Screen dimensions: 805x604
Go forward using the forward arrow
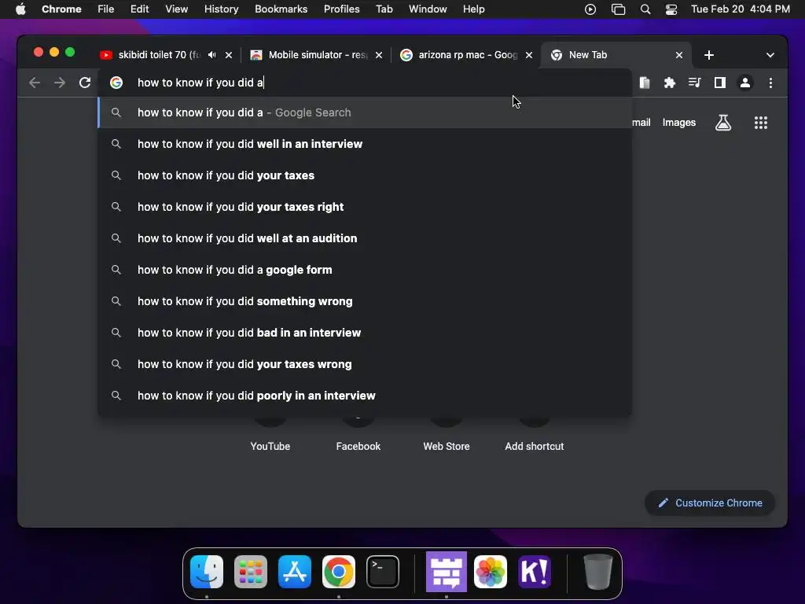[60, 83]
